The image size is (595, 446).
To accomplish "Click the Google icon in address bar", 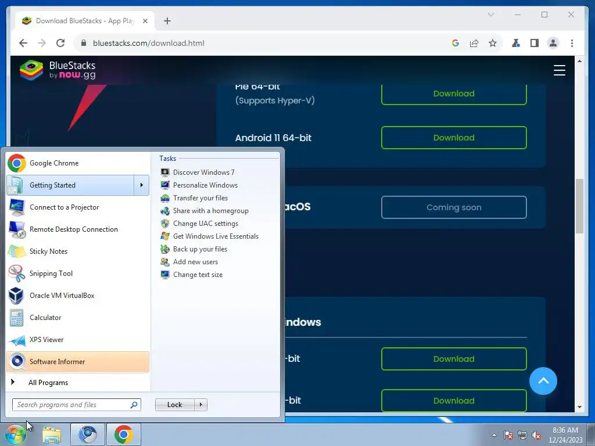I will (456, 43).
